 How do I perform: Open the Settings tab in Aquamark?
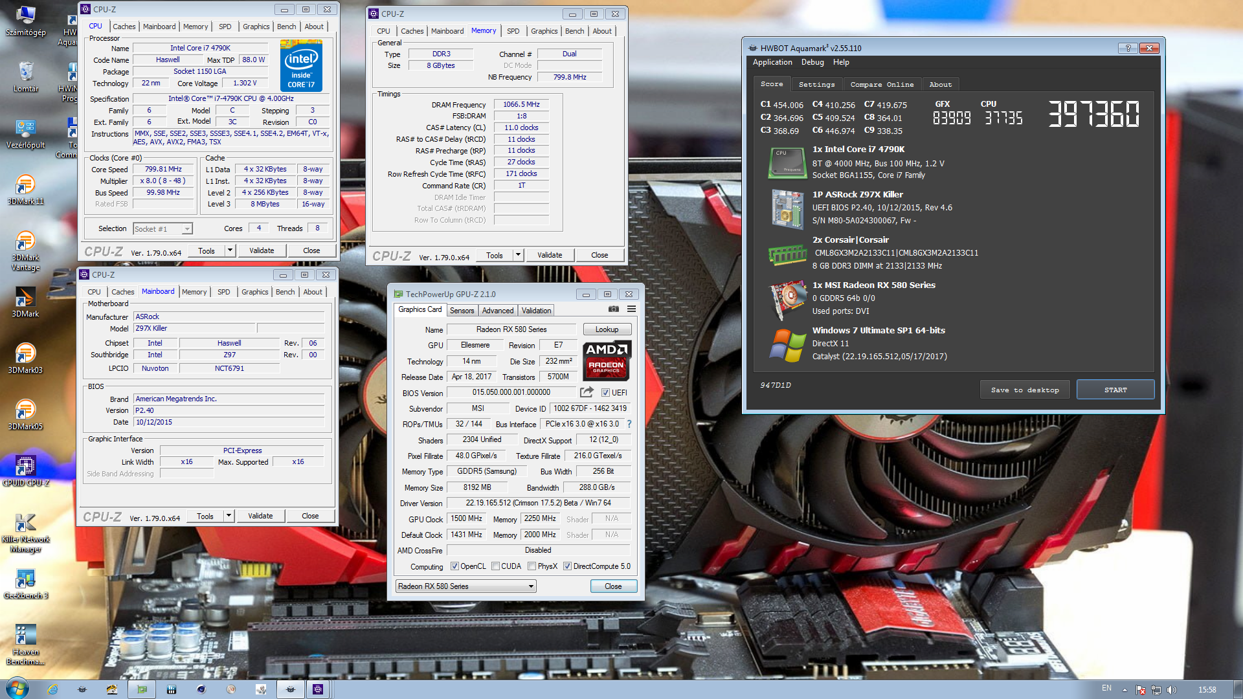816,85
